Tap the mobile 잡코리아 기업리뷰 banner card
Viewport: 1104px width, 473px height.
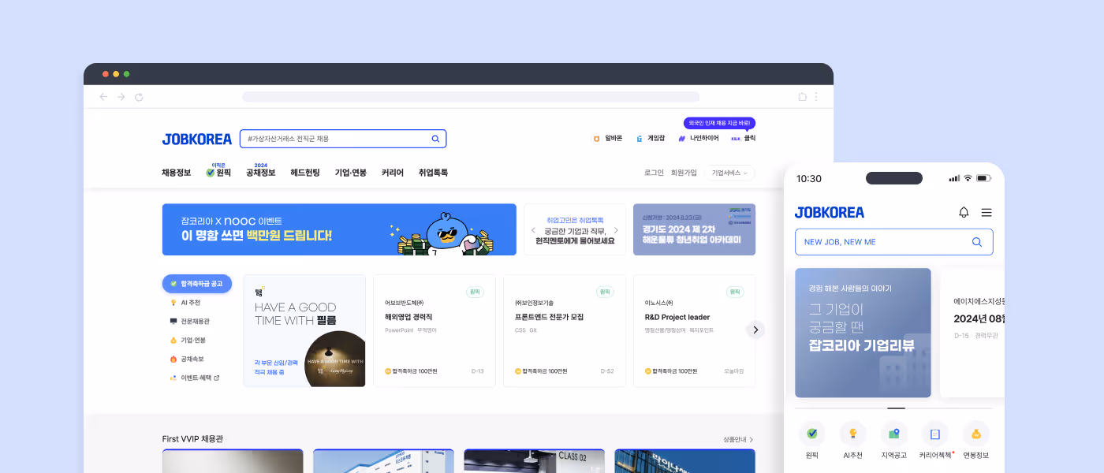point(863,333)
